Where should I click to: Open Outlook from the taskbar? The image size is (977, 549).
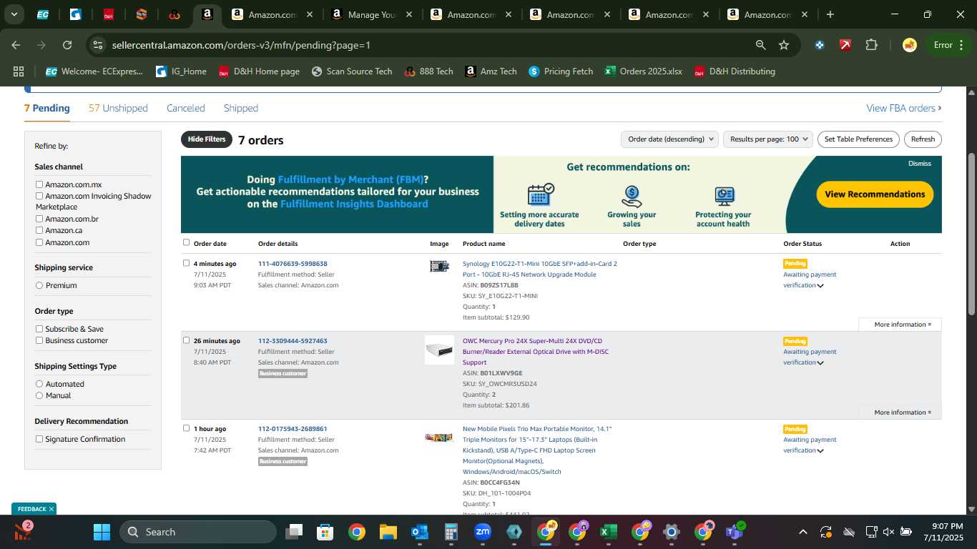click(419, 532)
